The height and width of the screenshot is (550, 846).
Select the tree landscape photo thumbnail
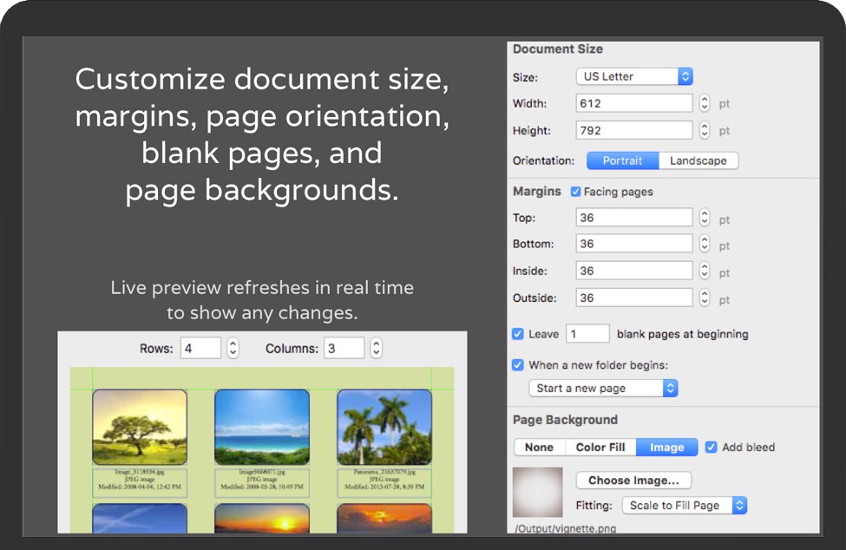pos(140,427)
